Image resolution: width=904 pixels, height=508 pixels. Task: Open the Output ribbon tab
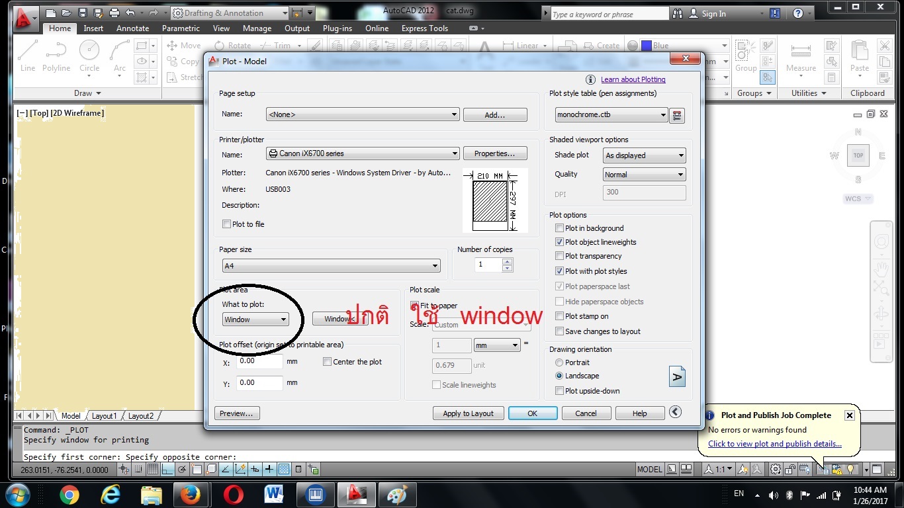point(297,28)
